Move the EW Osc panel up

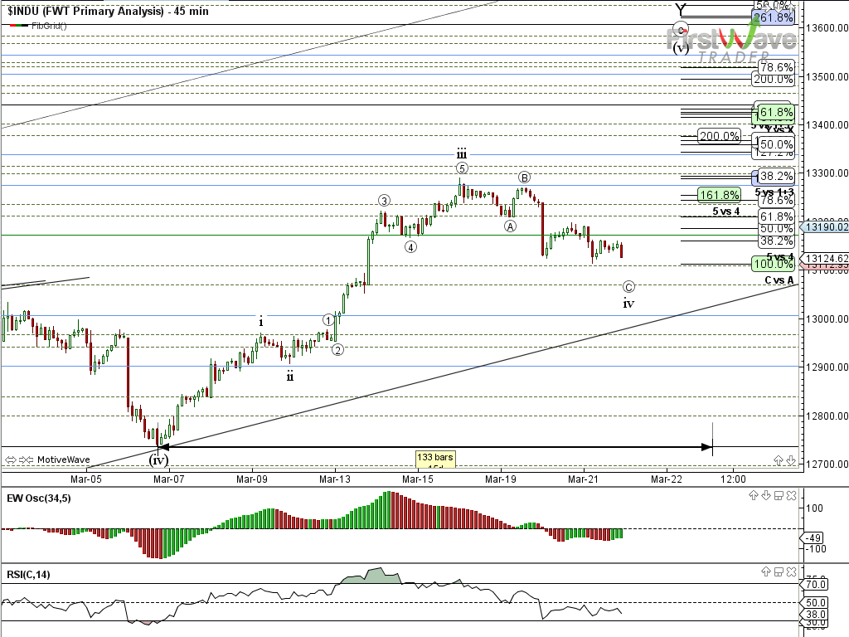(753, 496)
